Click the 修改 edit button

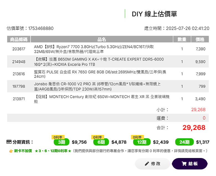pyautogui.click(x=153, y=164)
